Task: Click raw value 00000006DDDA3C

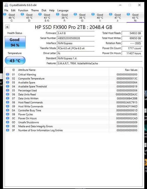Action: (x=126, y=94)
